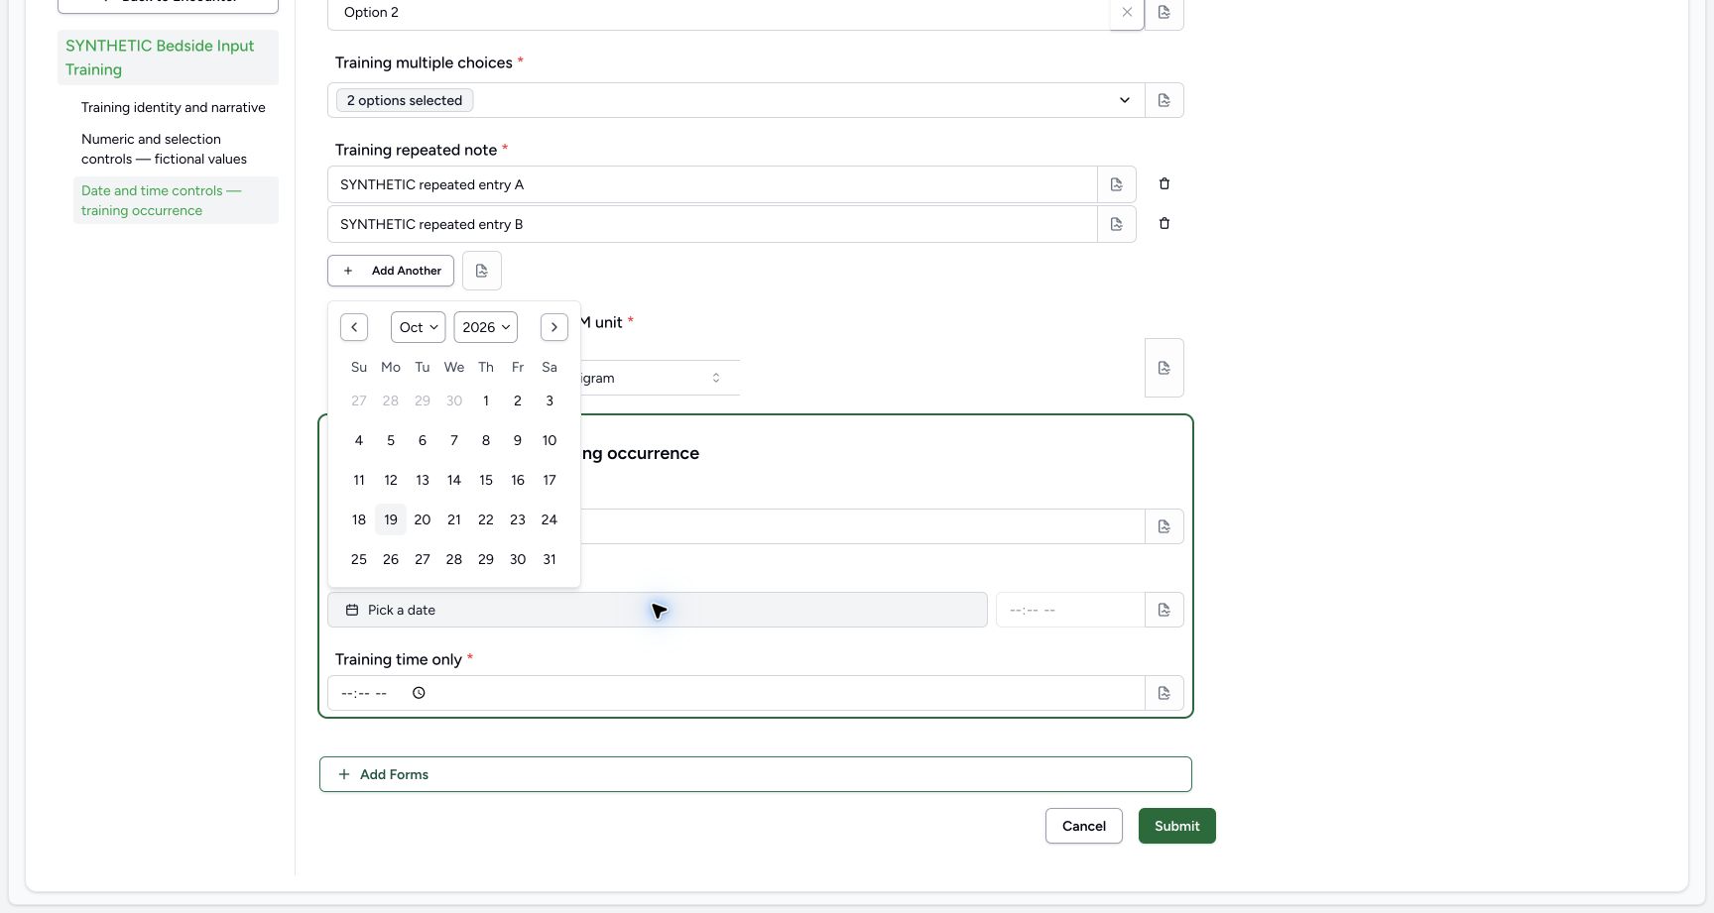Select October 24 in the calendar

[x=550, y=519]
